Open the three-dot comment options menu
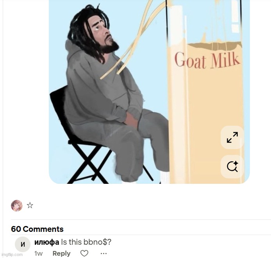271x258 pixels. click(103, 253)
